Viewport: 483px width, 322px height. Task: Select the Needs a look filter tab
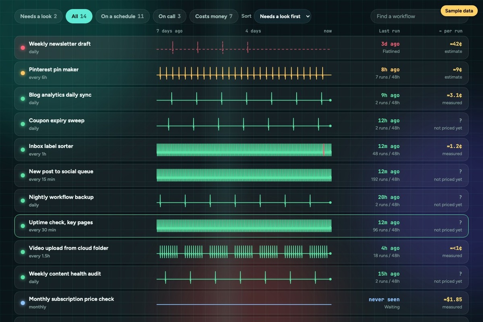(39, 17)
